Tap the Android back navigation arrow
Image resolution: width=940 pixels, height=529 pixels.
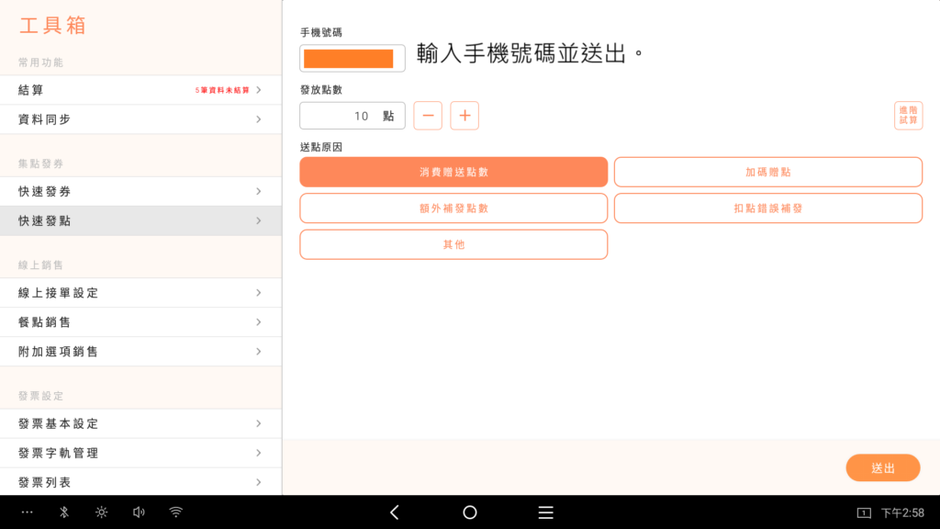[x=395, y=512]
